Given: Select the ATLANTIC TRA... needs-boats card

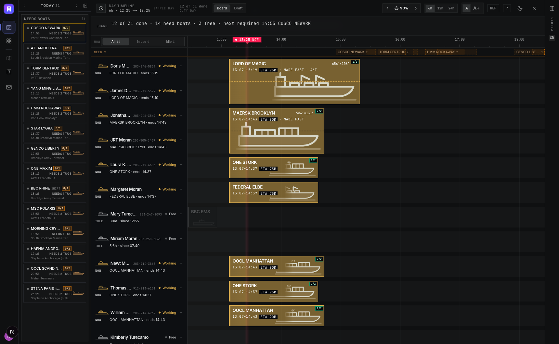Looking at the screenshot, I should pos(55,53).
